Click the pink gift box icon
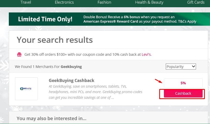The height and width of the screenshot is (124, 210). (19, 54)
